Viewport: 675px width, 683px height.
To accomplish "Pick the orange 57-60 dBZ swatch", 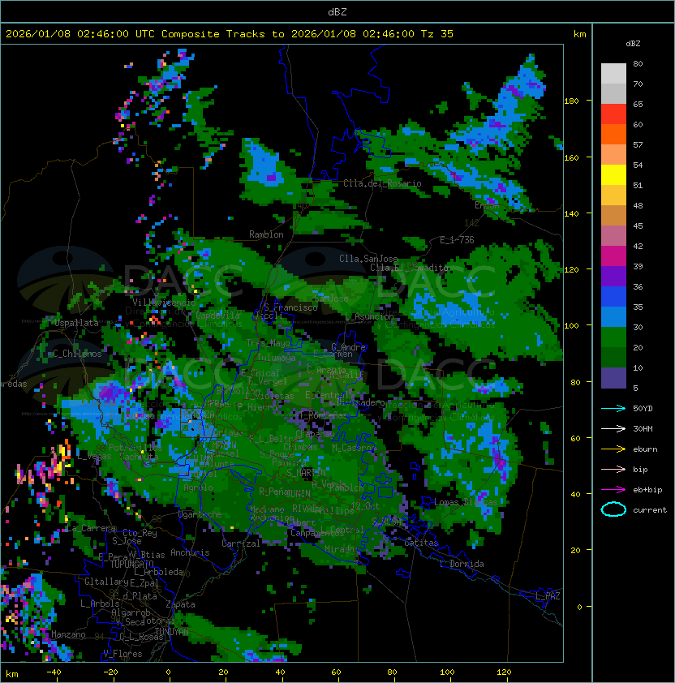I will (613, 135).
